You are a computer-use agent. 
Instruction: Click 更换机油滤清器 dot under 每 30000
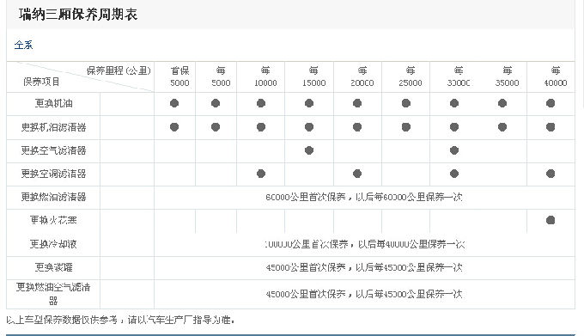point(454,127)
